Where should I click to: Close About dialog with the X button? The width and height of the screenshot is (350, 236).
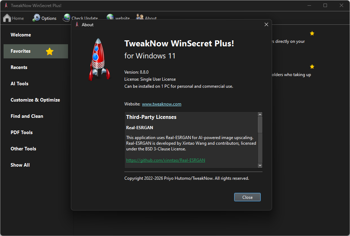pos(266,24)
